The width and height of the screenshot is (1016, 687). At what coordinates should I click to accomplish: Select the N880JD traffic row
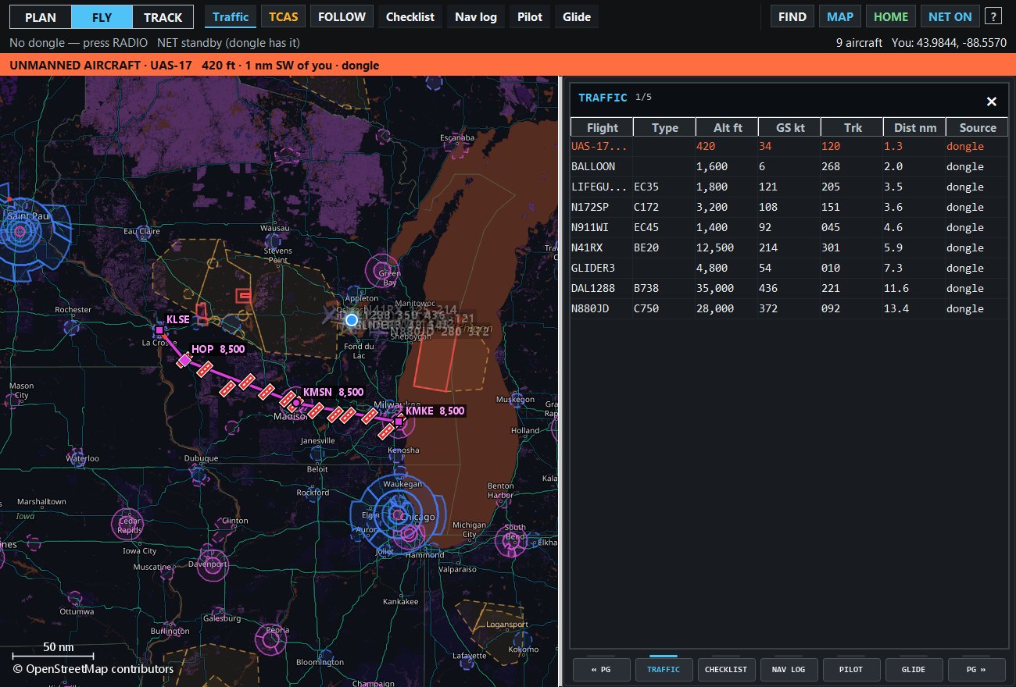pyautogui.click(x=789, y=308)
